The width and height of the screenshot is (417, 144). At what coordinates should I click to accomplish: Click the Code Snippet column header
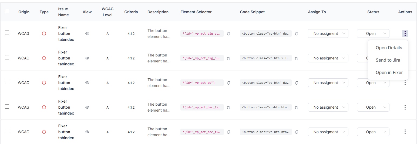(252, 12)
